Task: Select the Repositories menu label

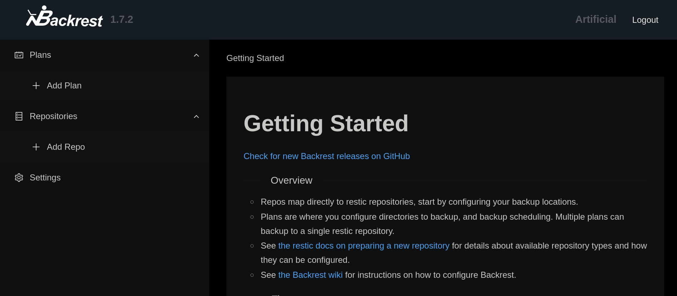Action: click(x=53, y=116)
